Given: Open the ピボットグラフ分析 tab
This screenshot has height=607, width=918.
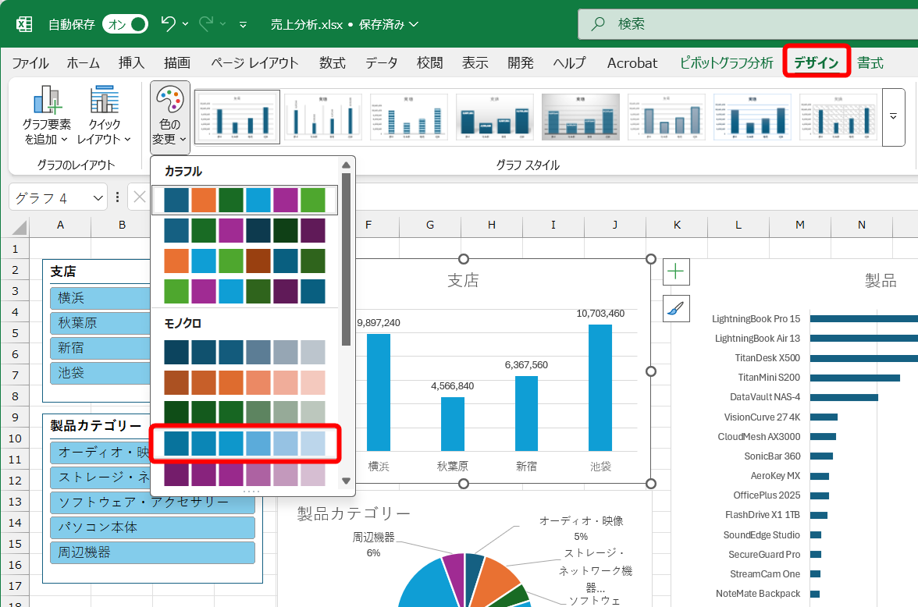Looking at the screenshot, I should click(x=726, y=63).
